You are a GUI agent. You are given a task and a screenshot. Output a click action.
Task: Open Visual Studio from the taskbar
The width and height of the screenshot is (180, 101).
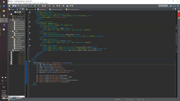(x=4, y=25)
